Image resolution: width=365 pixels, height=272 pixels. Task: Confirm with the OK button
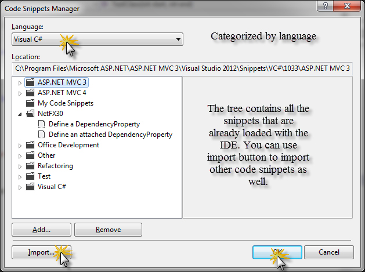pyautogui.click(x=277, y=252)
